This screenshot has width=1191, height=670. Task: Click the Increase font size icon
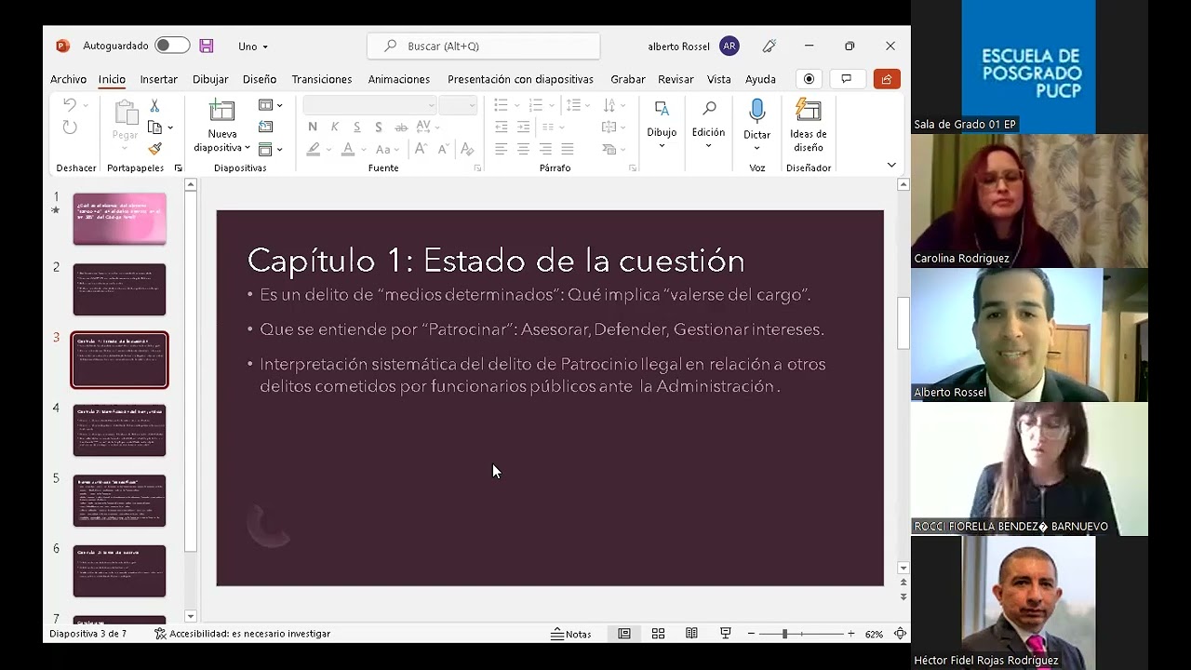(421, 149)
